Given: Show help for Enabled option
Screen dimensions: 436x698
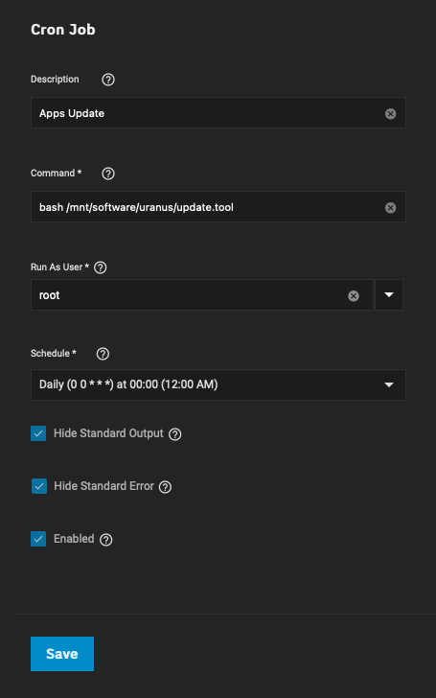Looking at the screenshot, I should [x=105, y=540].
